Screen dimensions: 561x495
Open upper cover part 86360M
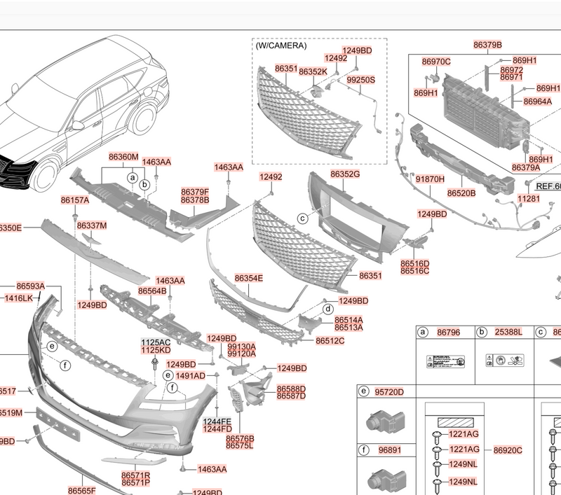[123, 157]
